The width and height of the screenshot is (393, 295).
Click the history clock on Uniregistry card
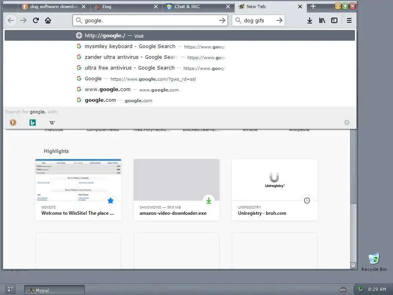click(307, 201)
